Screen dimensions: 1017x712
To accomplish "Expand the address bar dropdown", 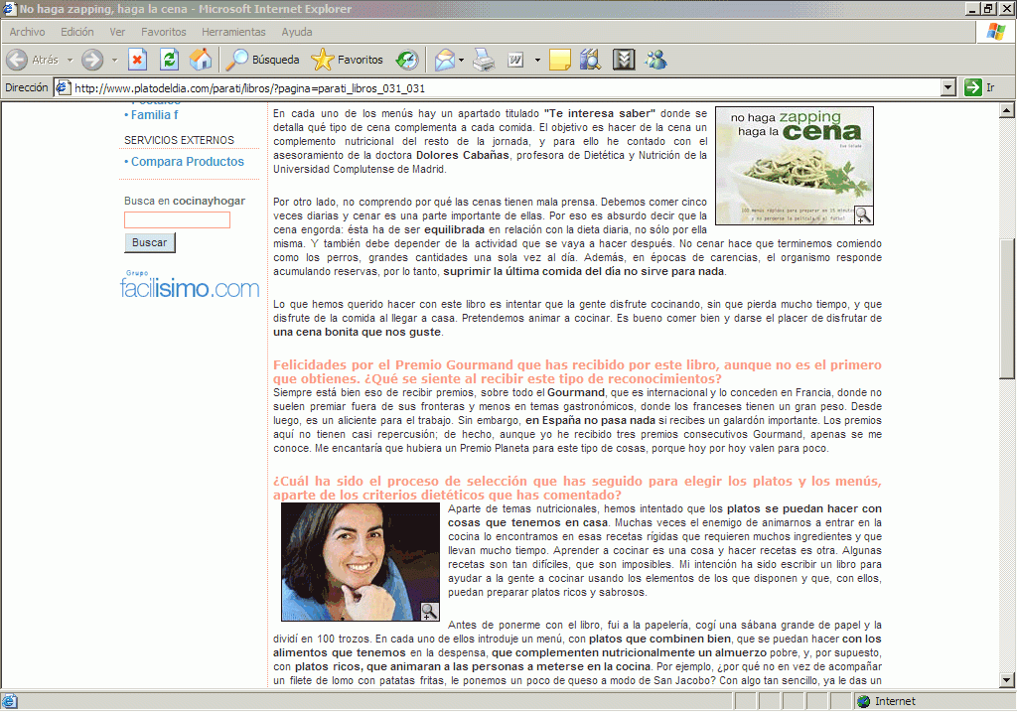I will [x=947, y=87].
